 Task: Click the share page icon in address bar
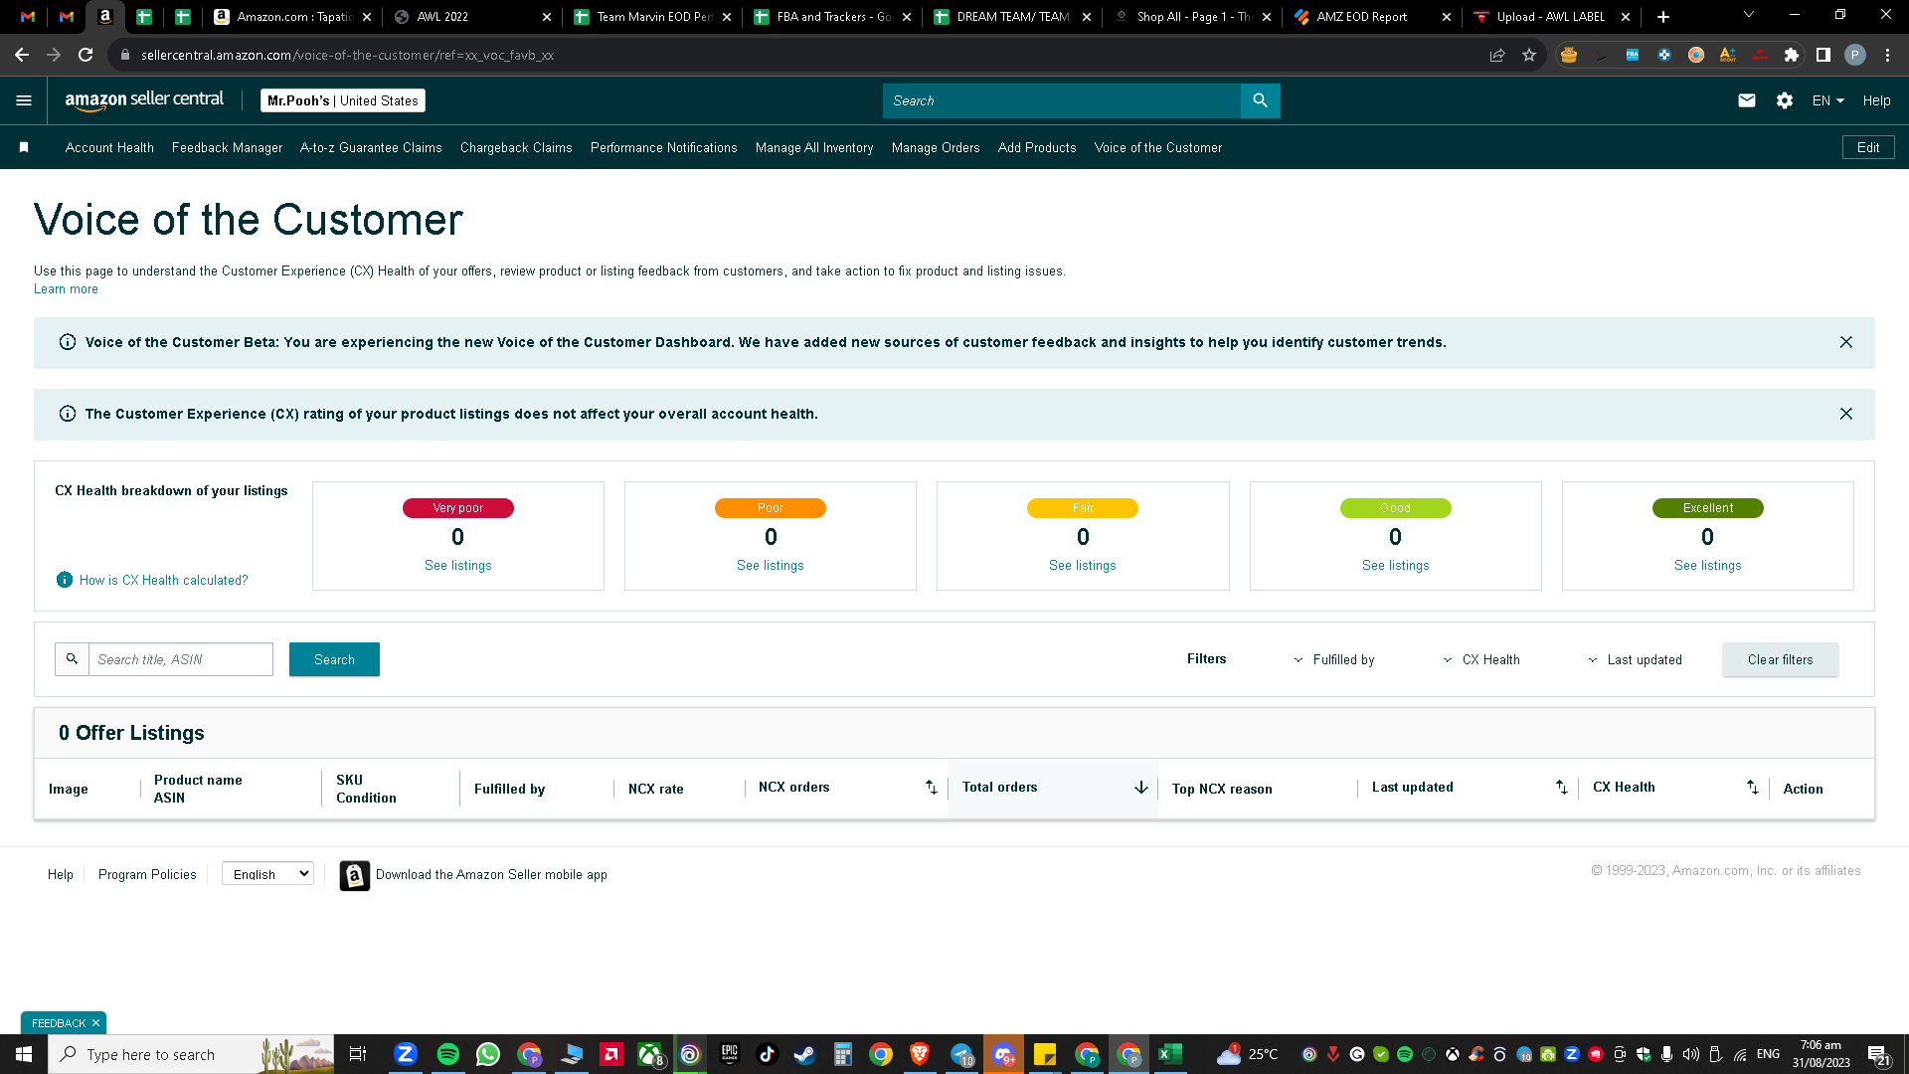tap(1497, 55)
